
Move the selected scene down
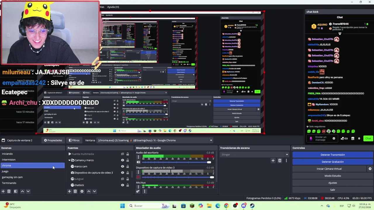tap(28, 191)
